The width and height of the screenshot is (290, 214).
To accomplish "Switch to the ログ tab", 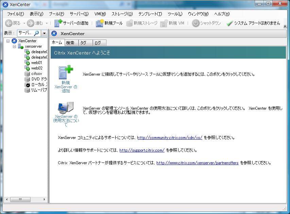I will pos(99,43).
